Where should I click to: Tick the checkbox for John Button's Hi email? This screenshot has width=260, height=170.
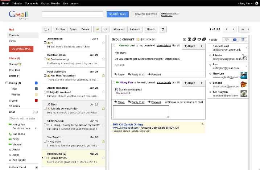point(45,43)
